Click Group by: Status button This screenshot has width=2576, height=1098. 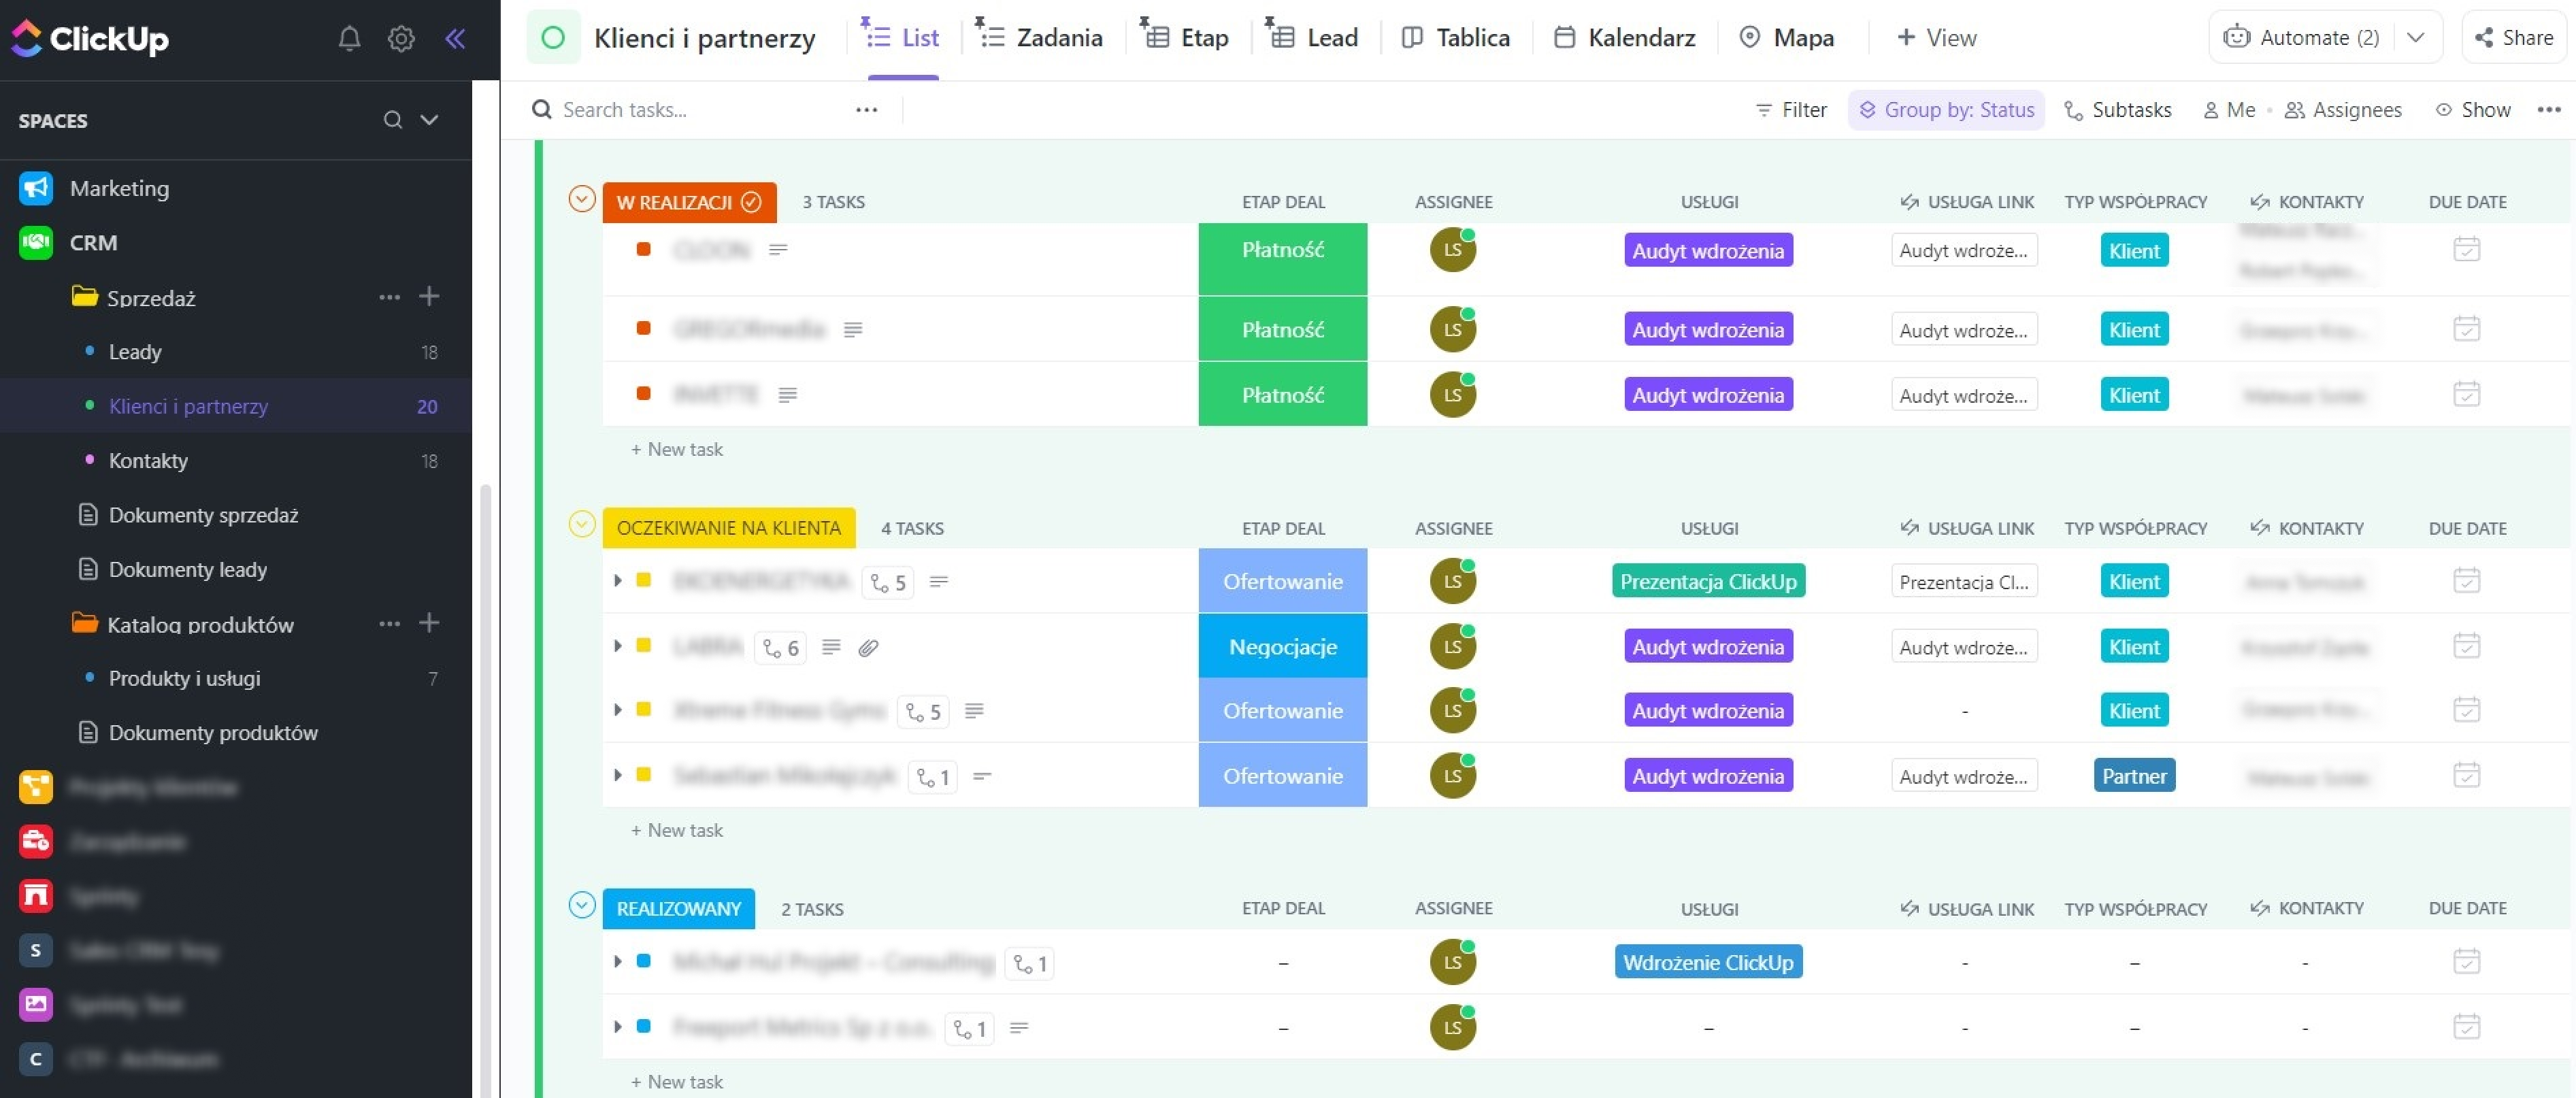1946,110
